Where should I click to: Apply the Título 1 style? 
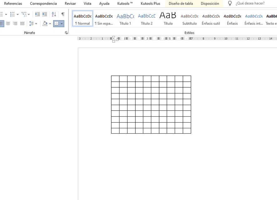tap(125, 19)
